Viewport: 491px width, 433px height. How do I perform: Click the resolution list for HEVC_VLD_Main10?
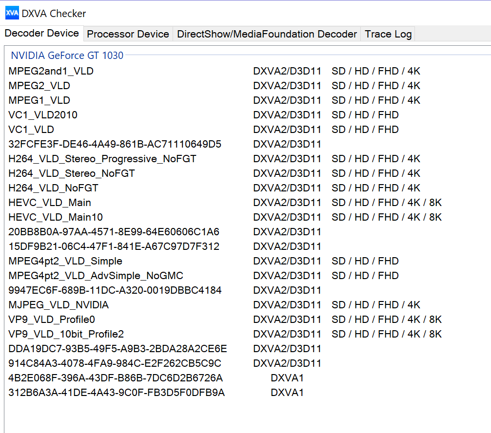click(387, 217)
